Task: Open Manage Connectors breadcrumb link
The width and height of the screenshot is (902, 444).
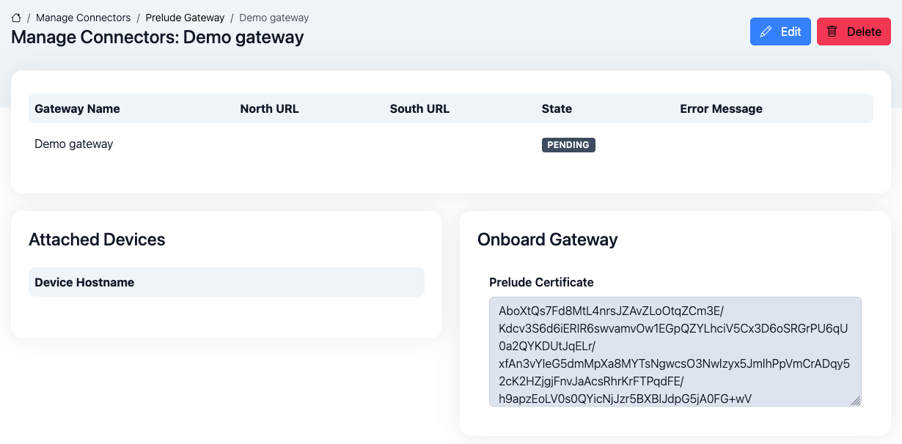Action: [x=83, y=18]
